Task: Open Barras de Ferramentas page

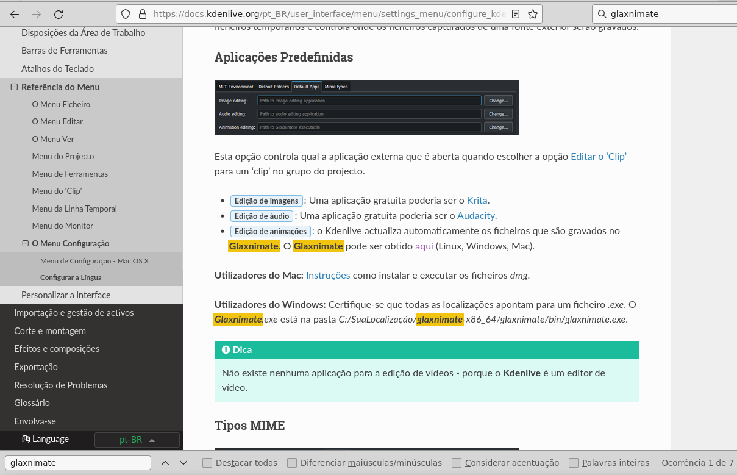Action: click(x=65, y=51)
